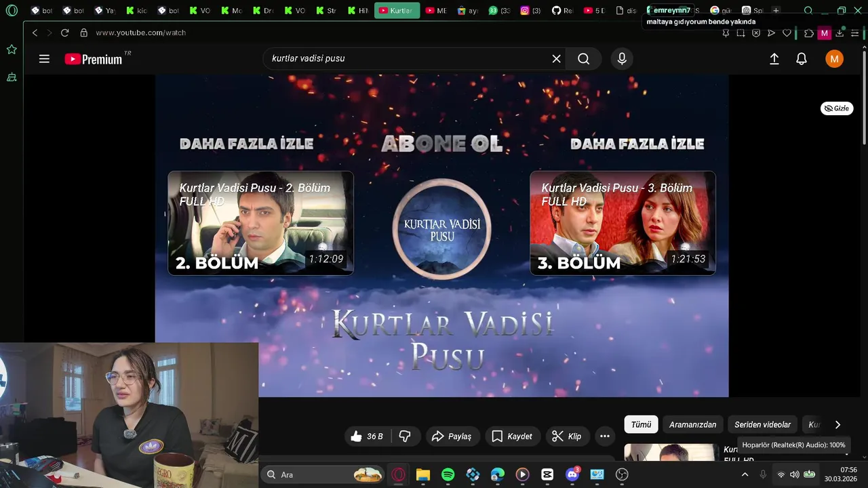Start voice search with the microphone
This screenshot has width=868, height=488.
click(622, 59)
